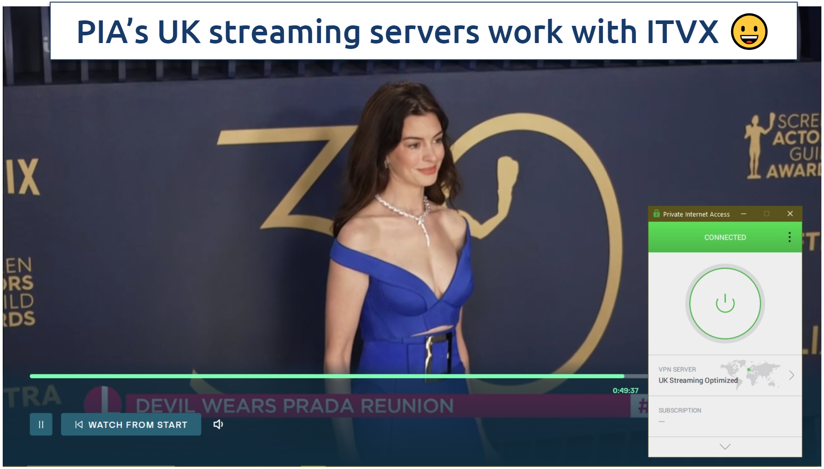Click the Subscription section label

[x=680, y=411]
